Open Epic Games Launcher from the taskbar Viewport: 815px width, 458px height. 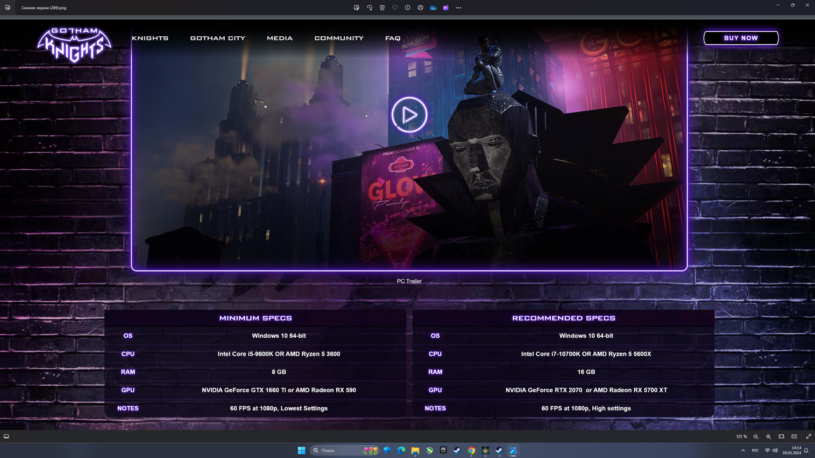tap(443, 450)
